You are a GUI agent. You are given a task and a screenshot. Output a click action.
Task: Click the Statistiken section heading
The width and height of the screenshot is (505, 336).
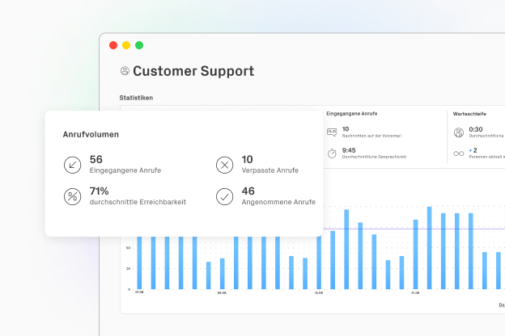click(x=136, y=98)
